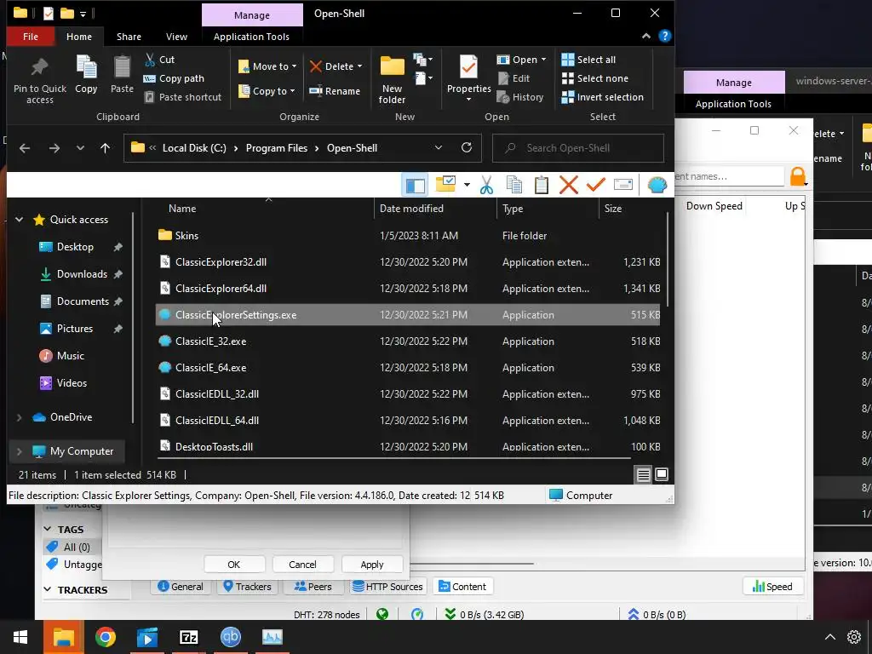Click Email icon in Classic toolbar
The height and width of the screenshot is (654, 872).
[x=622, y=185]
